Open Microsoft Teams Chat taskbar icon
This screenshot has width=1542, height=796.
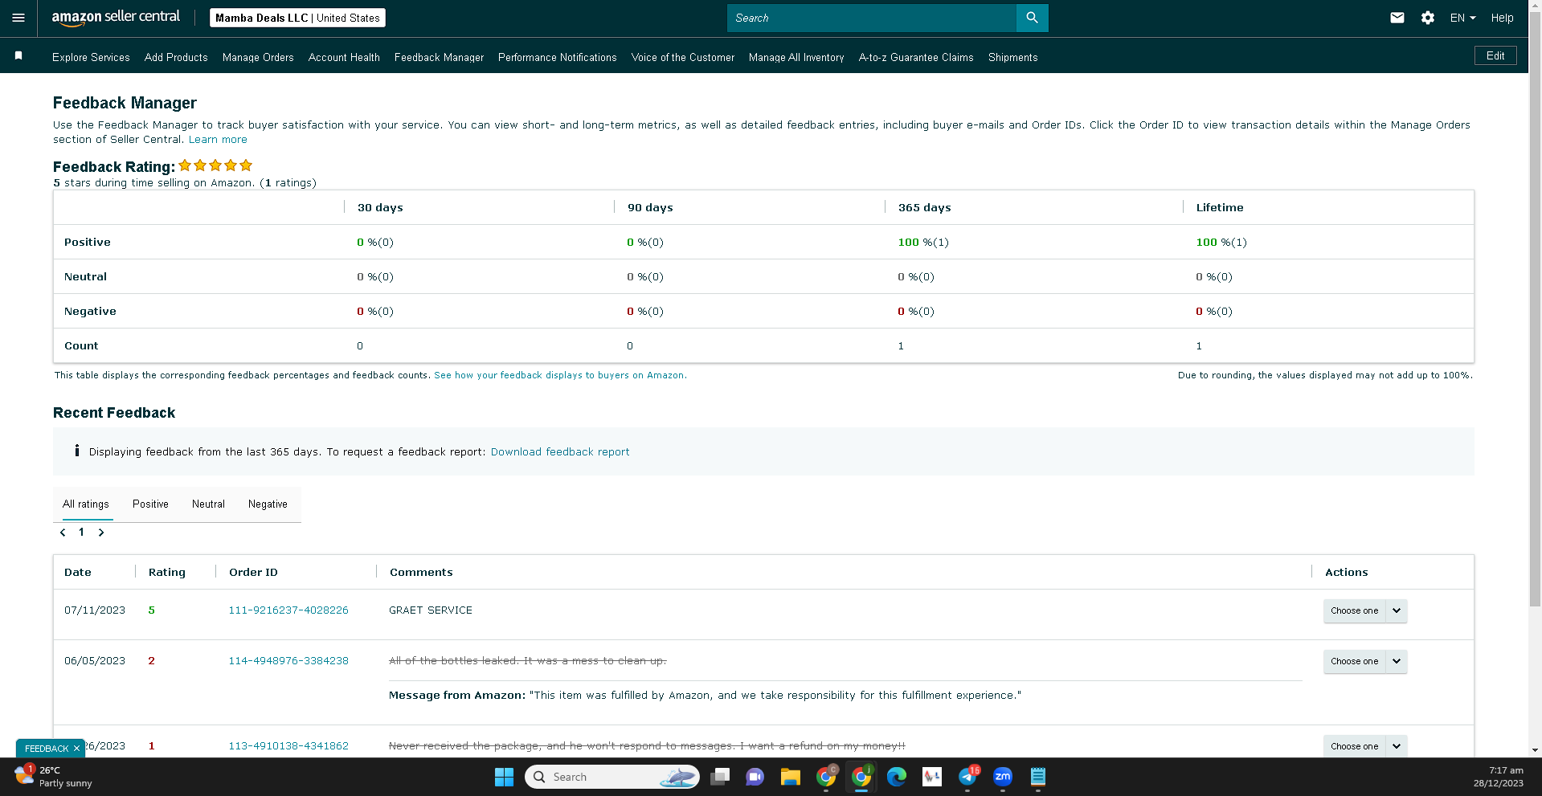755,777
